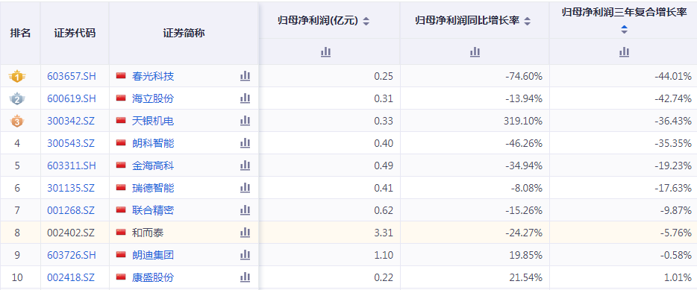Image resolution: width=697 pixels, height=290 pixels.
Task: Open bar chart icon for 康盛股份
Action: pyautogui.click(x=245, y=277)
